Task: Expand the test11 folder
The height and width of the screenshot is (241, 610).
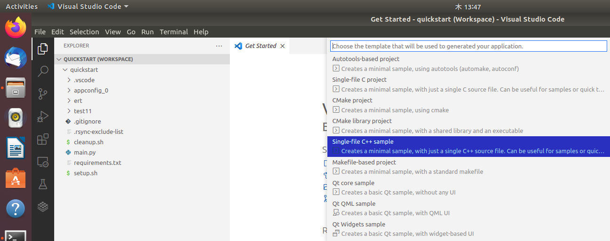Action: [x=142, y=111]
